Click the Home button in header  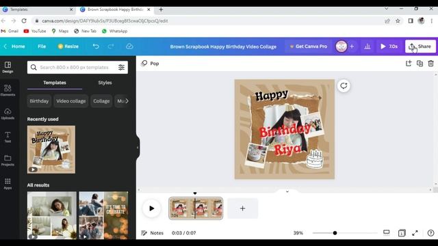[x=15, y=46]
